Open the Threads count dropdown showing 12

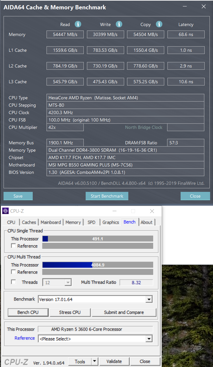pyautogui.click(x=57, y=282)
